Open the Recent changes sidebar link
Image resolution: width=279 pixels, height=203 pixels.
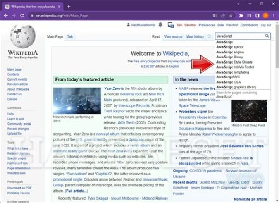[x=18, y=129]
